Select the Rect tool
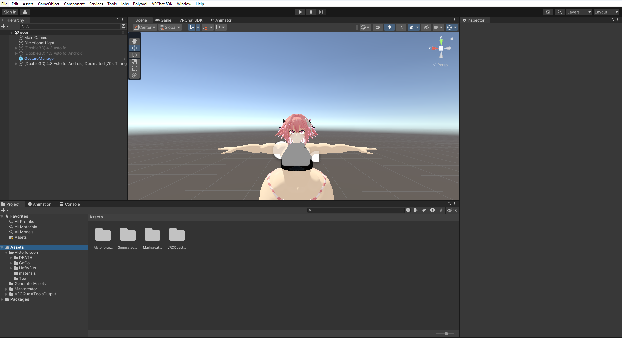This screenshot has height=338, width=622. (134, 69)
